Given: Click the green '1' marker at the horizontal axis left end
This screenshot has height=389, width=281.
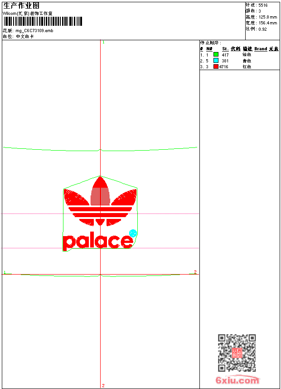Looking at the screenshot, I should tap(5, 272).
